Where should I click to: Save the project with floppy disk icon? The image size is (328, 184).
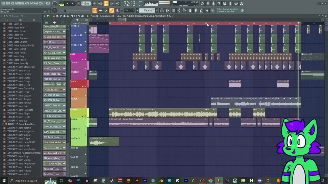pos(225,4)
